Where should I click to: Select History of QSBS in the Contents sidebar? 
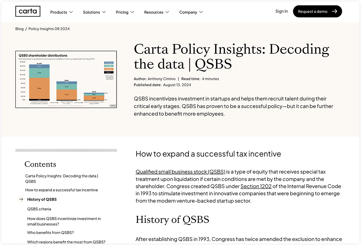click(x=42, y=199)
